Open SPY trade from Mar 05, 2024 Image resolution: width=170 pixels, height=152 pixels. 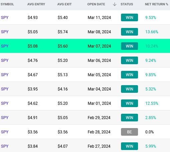[x=5, y=75]
